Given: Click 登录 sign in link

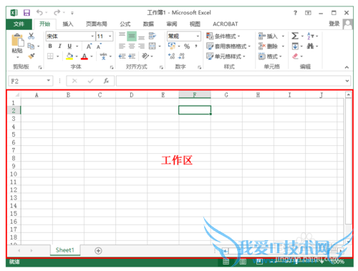Looking at the screenshot, I should 334,24.
